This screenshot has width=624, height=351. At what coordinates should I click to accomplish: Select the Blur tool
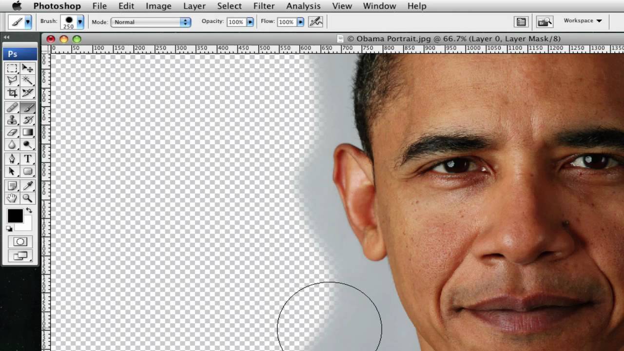pos(12,144)
